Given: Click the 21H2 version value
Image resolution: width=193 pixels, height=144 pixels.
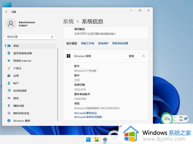Looking at the screenshot, I should pyautogui.click(x=77, y=80).
